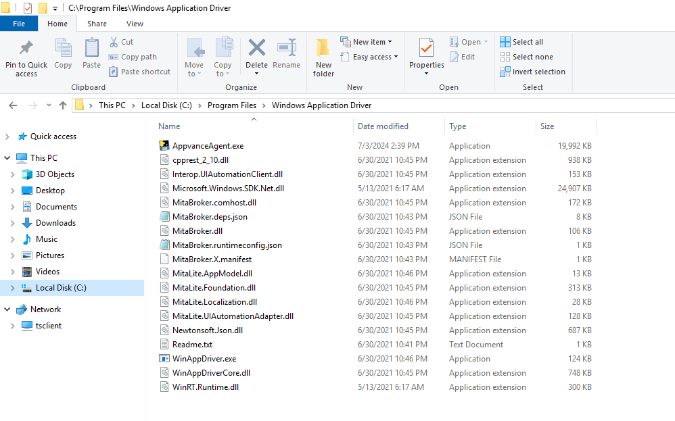Image resolution: width=675 pixels, height=421 pixels.
Task: Expand the tsclient tree node
Action: pos(12,326)
